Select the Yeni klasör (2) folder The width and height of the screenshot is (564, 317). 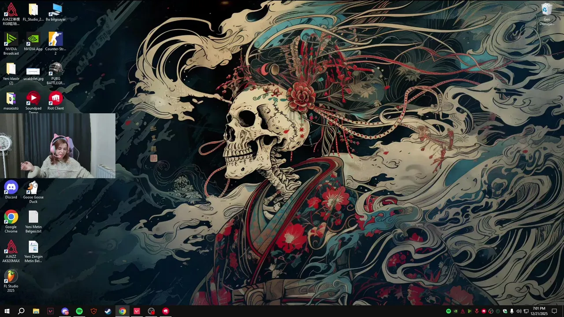[x=11, y=74]
